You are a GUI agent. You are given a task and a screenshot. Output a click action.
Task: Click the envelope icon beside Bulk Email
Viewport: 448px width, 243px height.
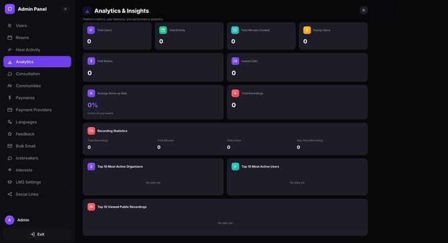[x=9, y=146]
